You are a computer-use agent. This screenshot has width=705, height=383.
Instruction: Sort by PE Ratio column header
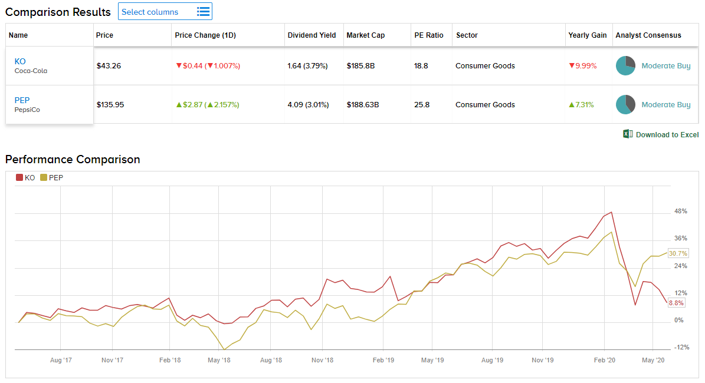point(428,35)
